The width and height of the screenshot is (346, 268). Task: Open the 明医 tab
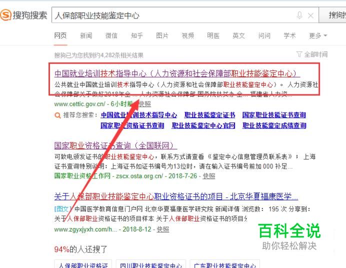(x=213, y=35)
